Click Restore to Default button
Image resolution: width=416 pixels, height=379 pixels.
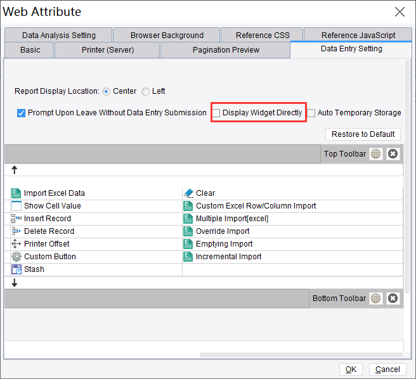[x=363, y=134]
